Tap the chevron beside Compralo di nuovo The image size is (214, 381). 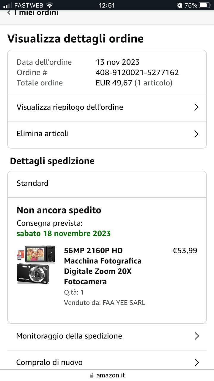(x=196, y=362)
